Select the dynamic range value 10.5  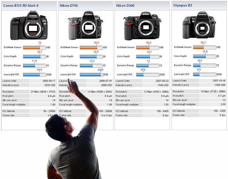click(x=199, y=60)
